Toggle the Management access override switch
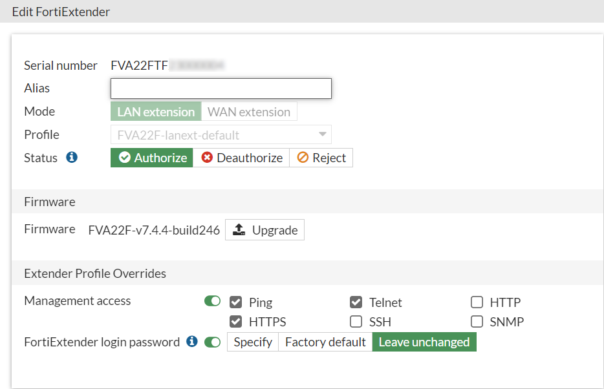Screen dimensions: 604x389 tap(212, 301)
